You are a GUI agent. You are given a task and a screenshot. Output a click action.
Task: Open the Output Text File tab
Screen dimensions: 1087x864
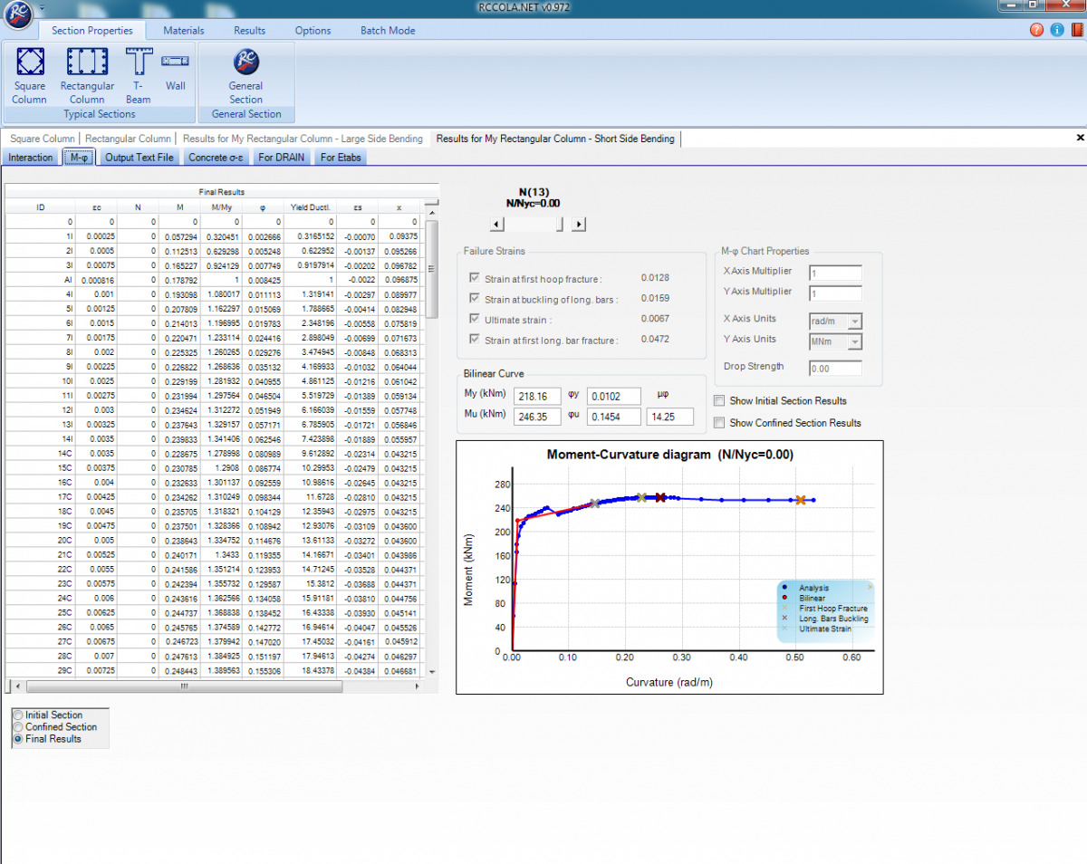pyautogui.click(x=139, y=158)
